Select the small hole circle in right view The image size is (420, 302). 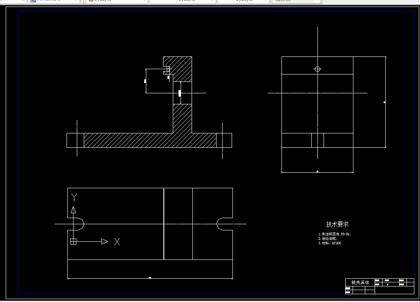click(317, 69)
